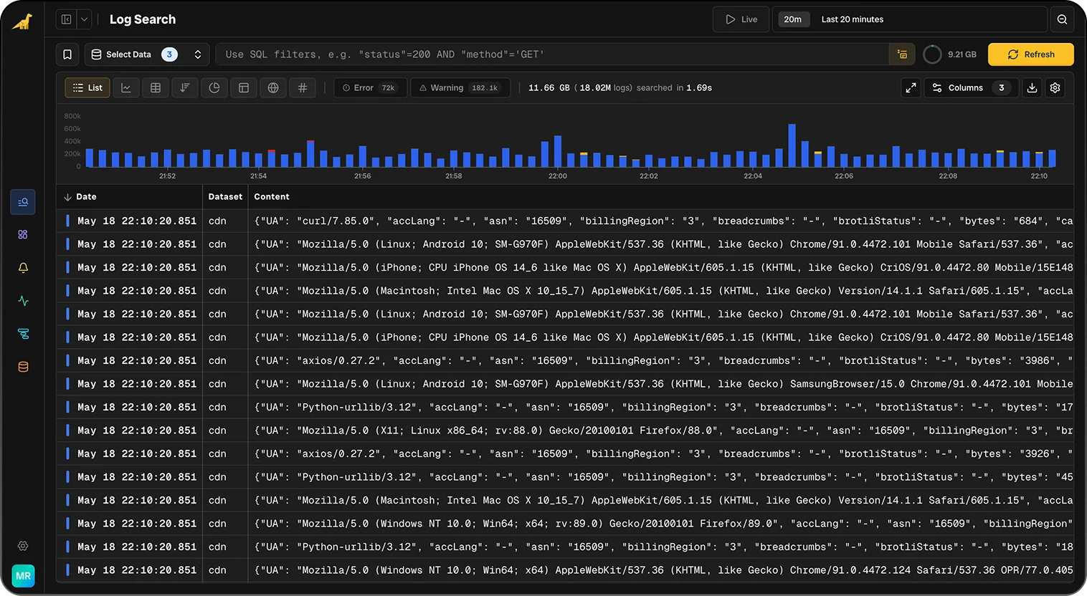The image size is (1087, 596).
Task: Toggle the sidebar panel collapse icon
Action: [x=66, y=19]
